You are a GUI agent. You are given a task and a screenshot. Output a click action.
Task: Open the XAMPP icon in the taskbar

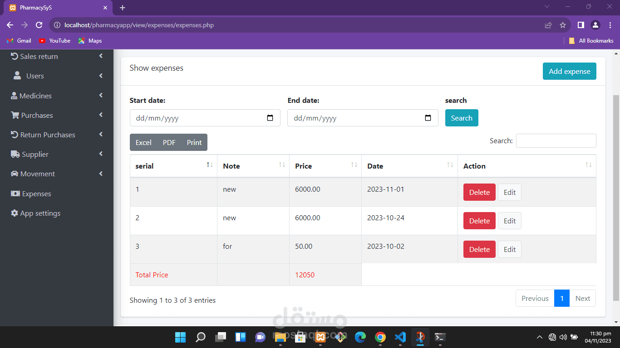[x=320, y=337]
